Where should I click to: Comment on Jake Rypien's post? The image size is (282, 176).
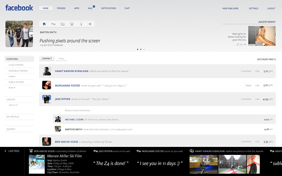click(x=246, y=99)
